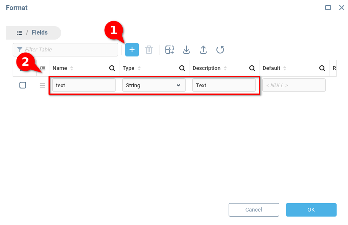Screen dimensions: 348x225
Task: Click the Filter Table input
Action: click(x=65, y=50)
